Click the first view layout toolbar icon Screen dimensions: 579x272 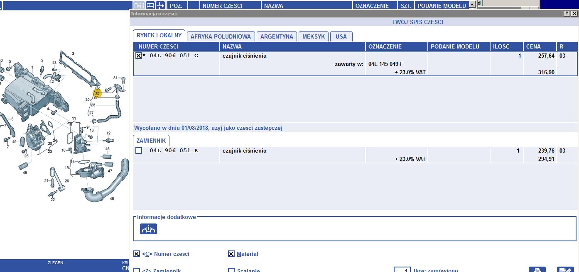tap(139, 5)
